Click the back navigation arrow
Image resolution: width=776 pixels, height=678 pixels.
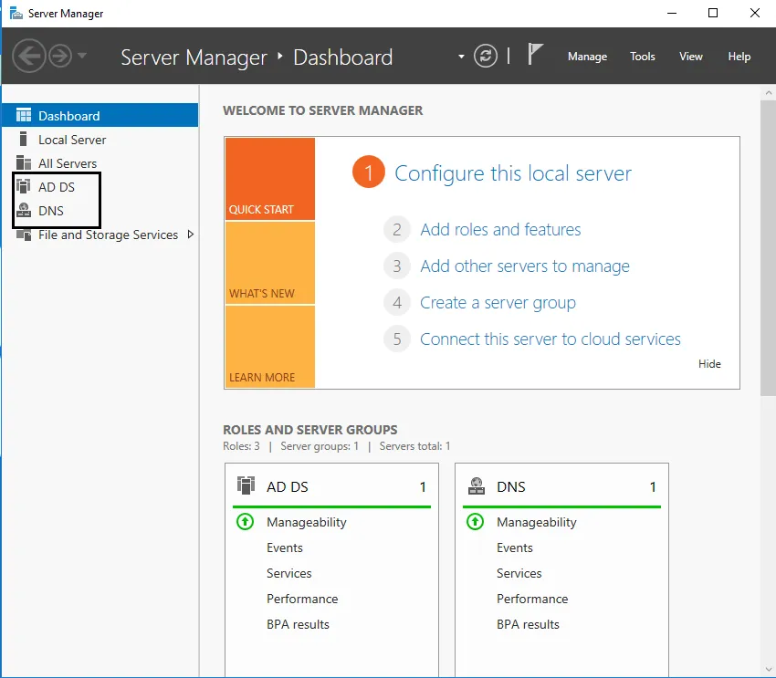[28, 56]
